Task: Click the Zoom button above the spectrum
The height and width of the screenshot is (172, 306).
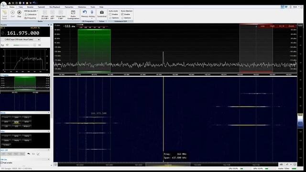Action: pos(291,26)
